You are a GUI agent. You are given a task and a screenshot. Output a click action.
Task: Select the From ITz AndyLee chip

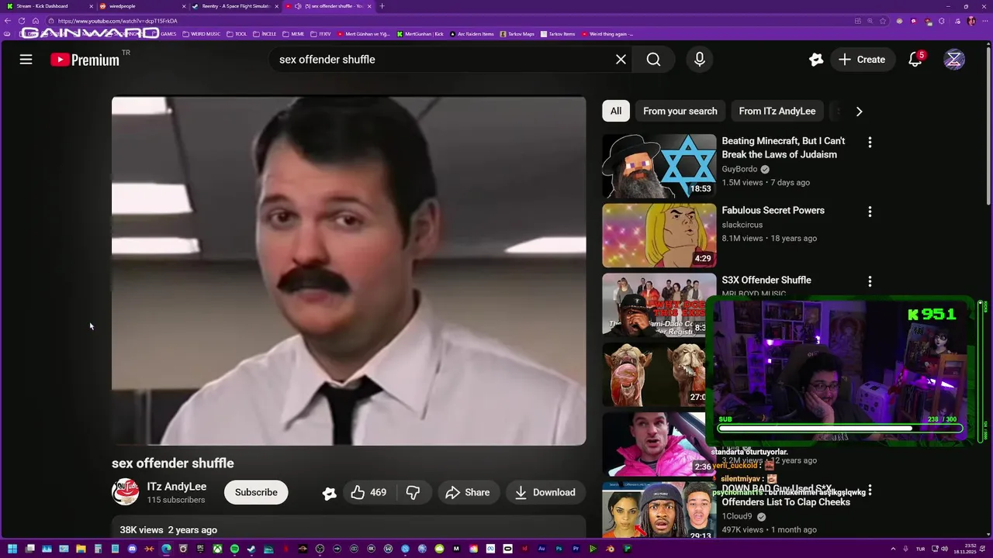(777, 111)
